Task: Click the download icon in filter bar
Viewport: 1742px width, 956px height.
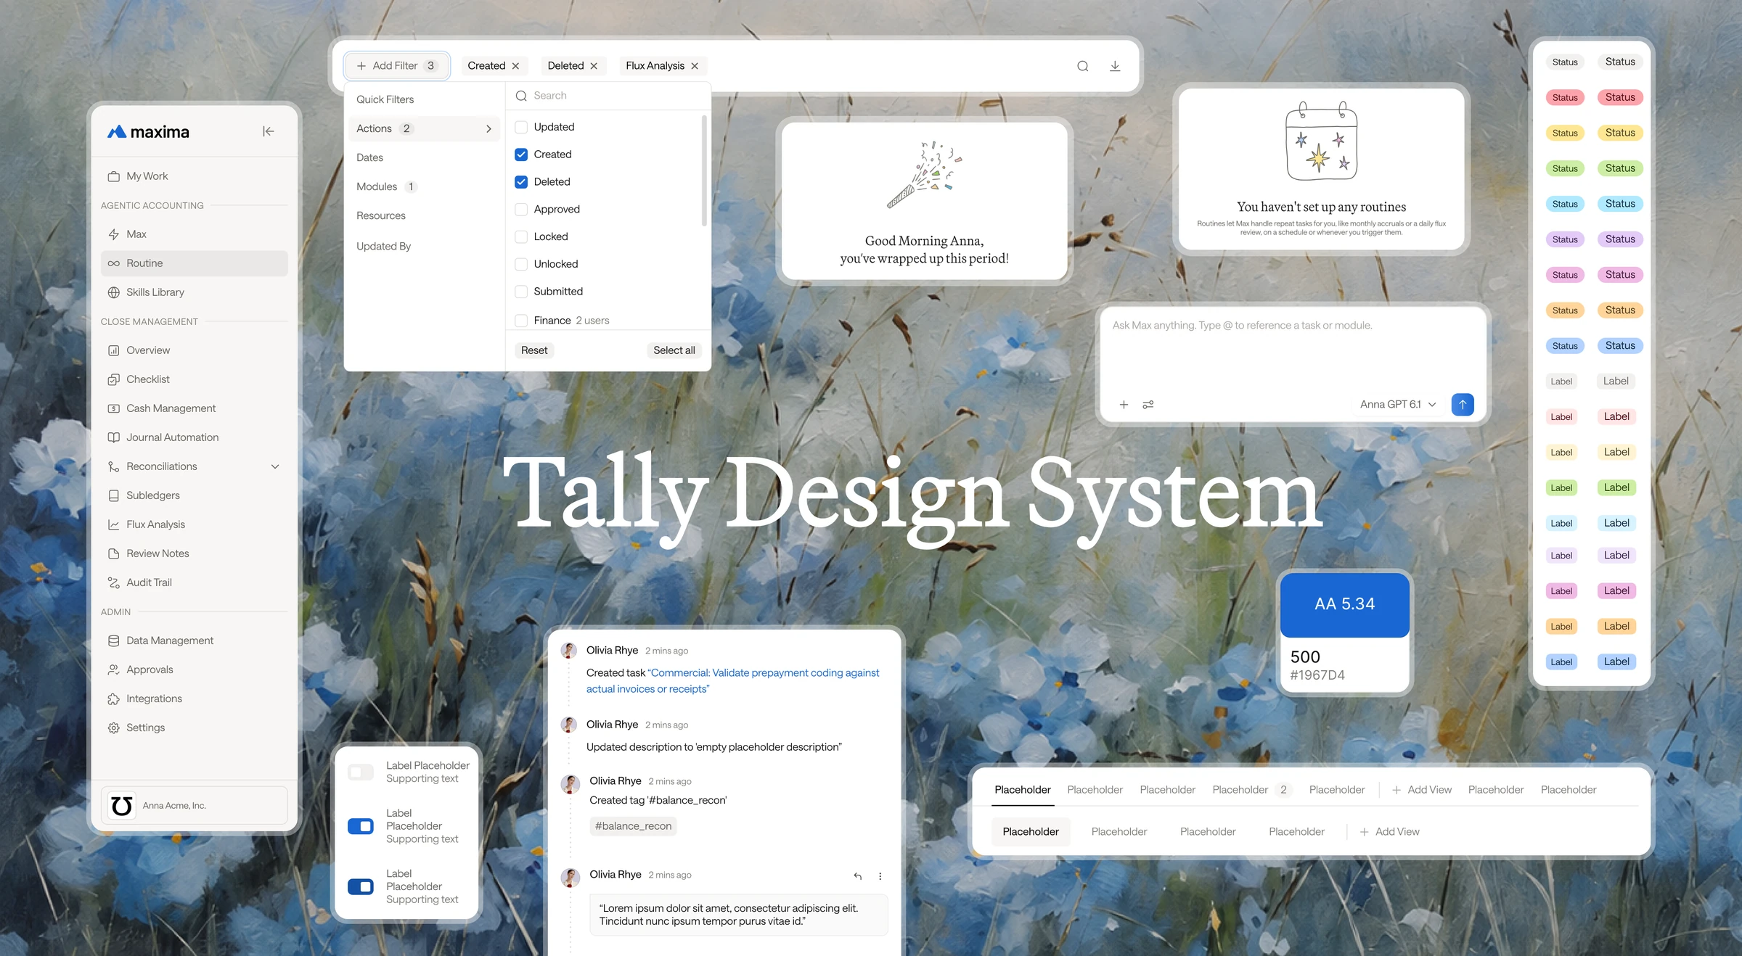Action: 1115,66
